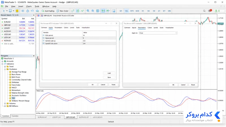226x127 pixels.
Task: Select the USDJPY row in Market Watch
Action: coord(18,28)
